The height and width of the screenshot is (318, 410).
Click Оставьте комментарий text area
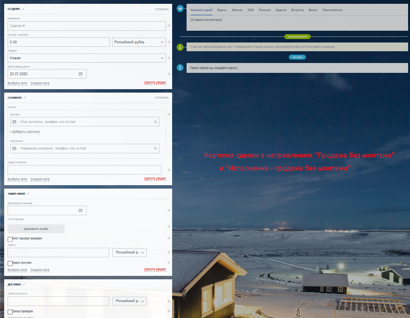pos(297,23)
